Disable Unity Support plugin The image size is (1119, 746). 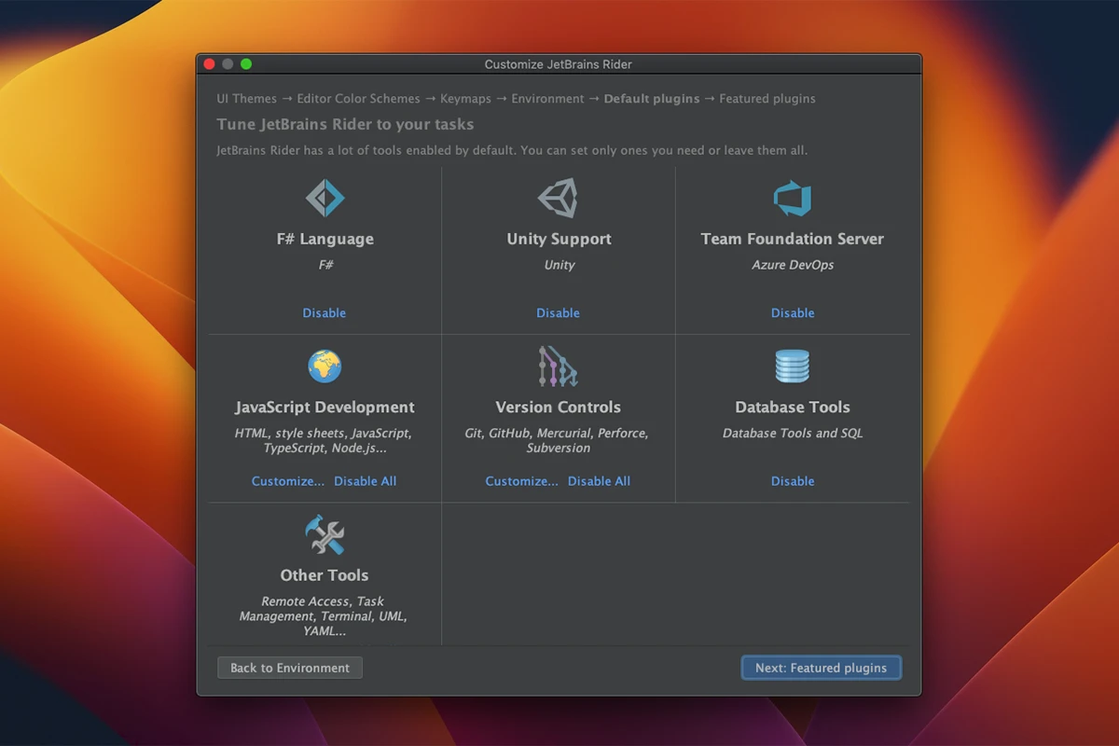559,313
